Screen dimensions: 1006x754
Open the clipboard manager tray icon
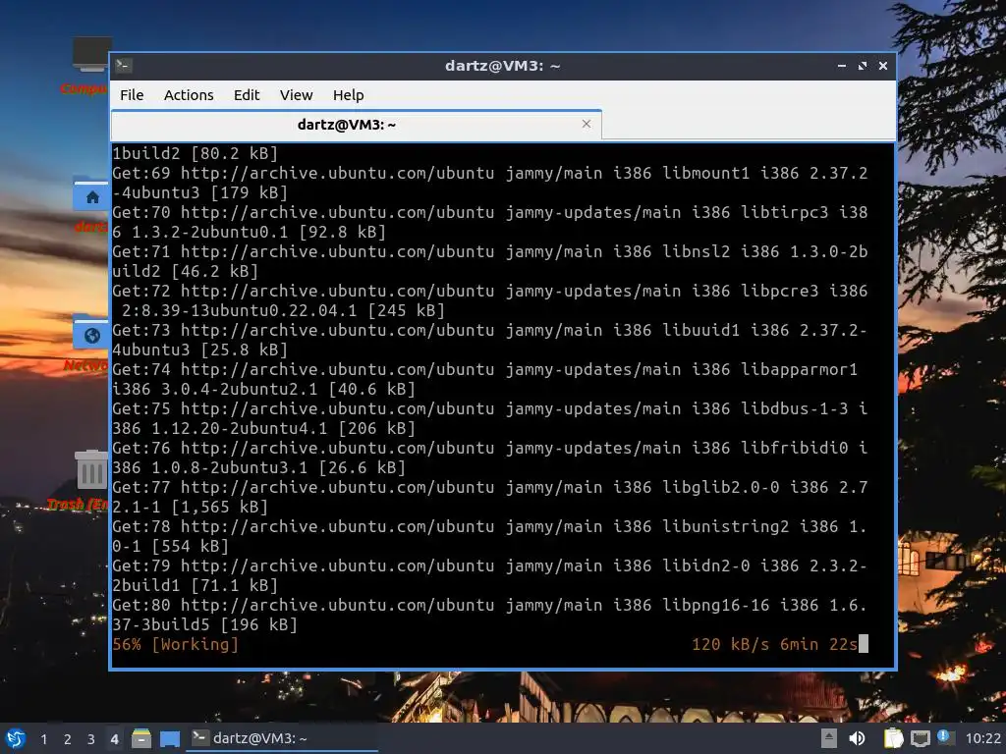pos(893,738)
